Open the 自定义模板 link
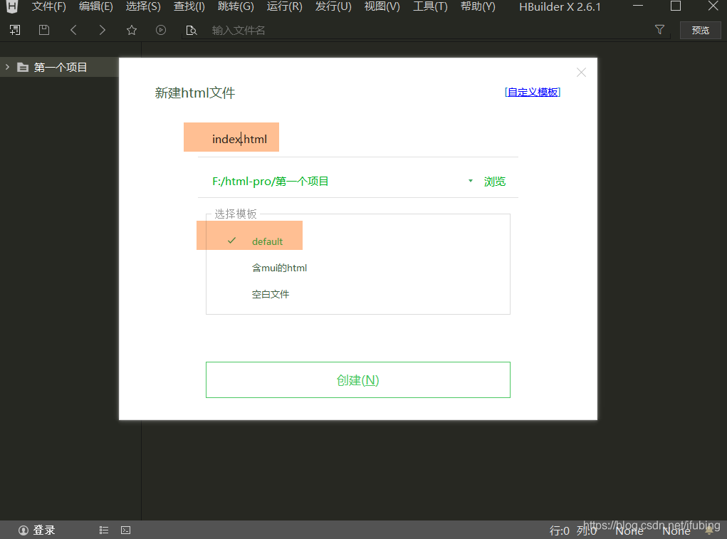Viewport: 727px width, 539px height. [x=532, y=92]
